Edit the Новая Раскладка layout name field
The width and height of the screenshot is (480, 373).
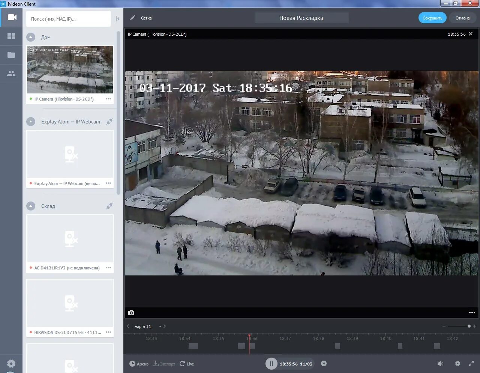pos(301,18)
